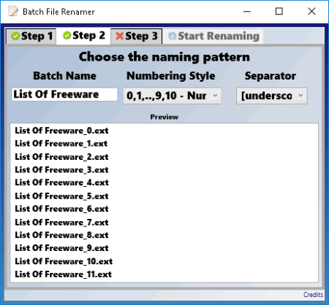This screenshot has height=305, width=329.
Task: Click the Batch File Renamer app icon
Action: tap(12, 11)
